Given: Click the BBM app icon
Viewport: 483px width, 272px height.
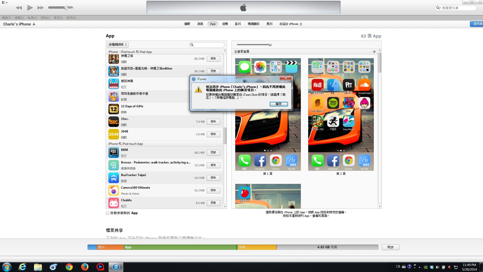Looking at the screenshot, I should [x=114, y=153].
